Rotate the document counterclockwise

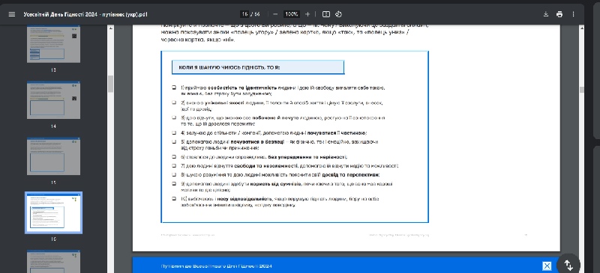[x=338, y=14]
